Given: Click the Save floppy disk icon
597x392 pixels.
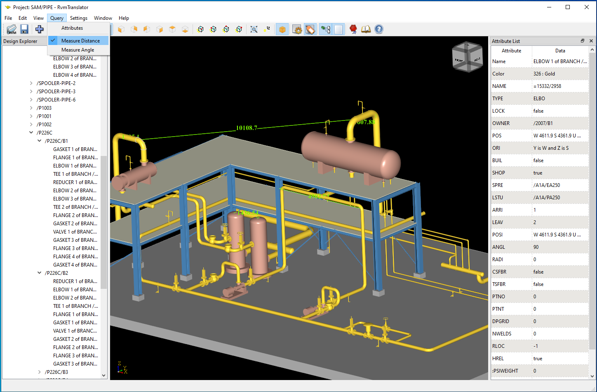Looking at the screenshot, I should 24,29.
